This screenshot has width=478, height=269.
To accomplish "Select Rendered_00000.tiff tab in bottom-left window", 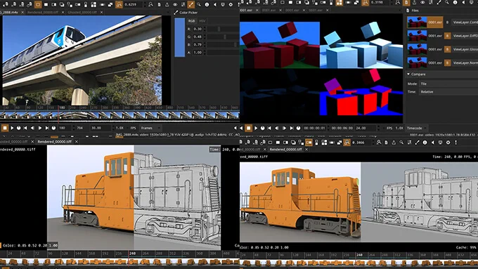I will [55, 142].
